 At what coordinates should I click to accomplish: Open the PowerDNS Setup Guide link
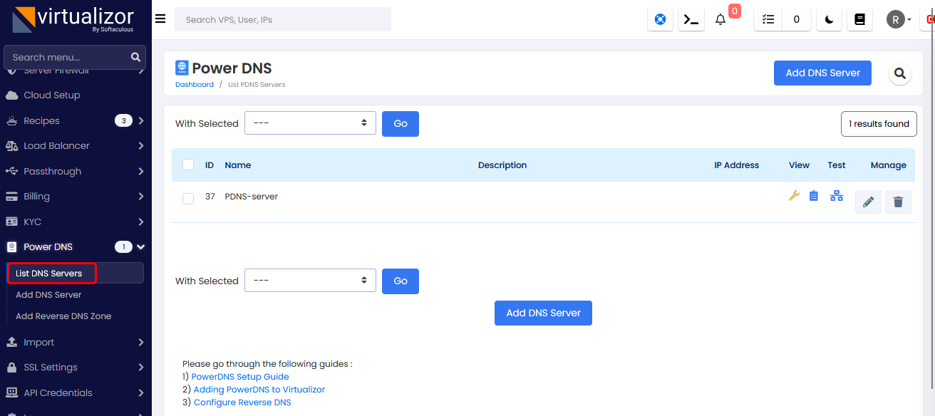(x=240, y=377)
